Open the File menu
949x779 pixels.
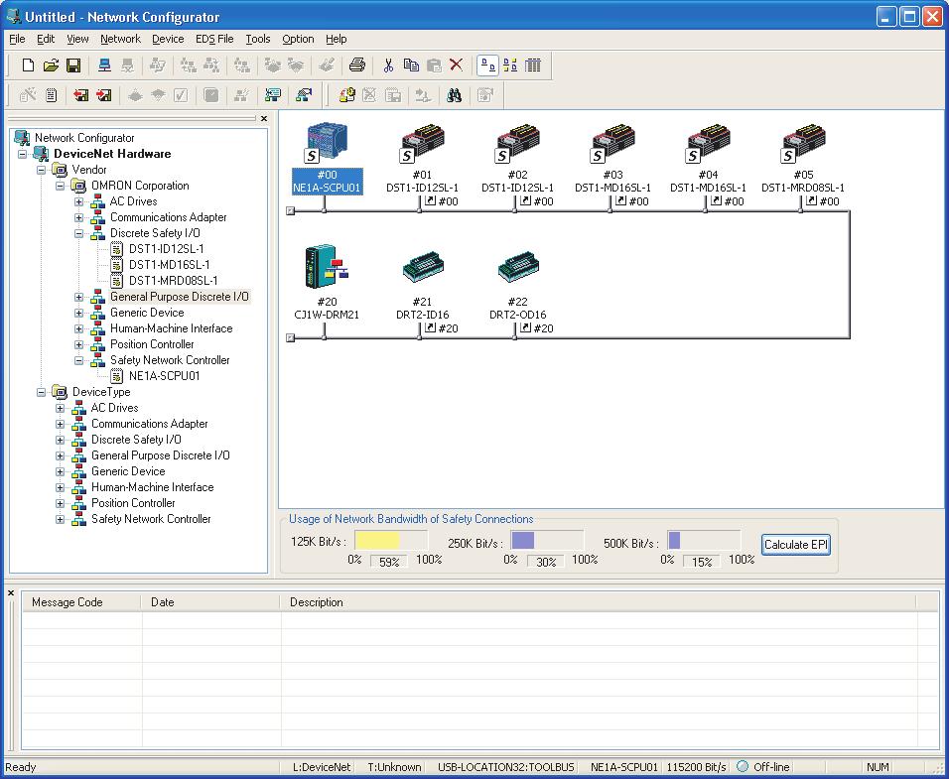click(x=17, y=39)
